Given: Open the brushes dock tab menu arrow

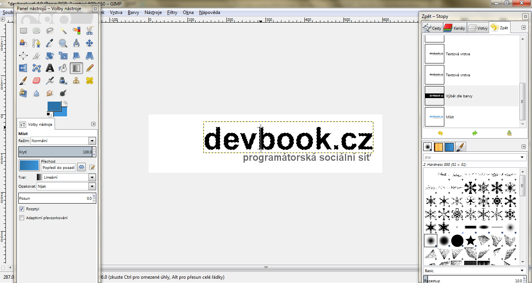Looking at the screenshot, I should pos(524,147).
